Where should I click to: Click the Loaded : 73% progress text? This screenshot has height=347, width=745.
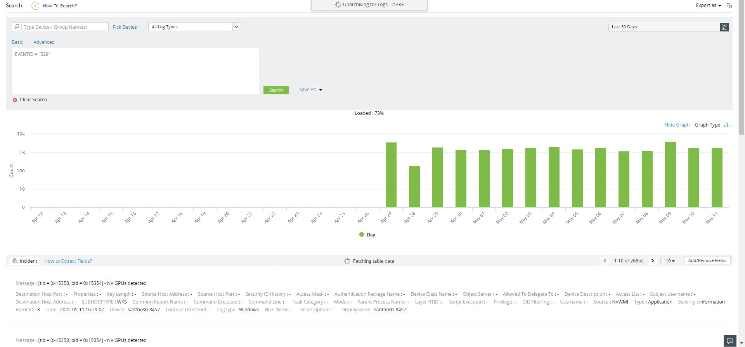point(369,113)
